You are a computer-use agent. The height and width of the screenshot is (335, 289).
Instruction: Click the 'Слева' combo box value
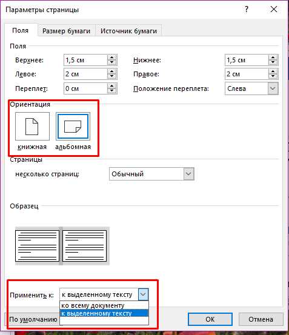pos(236,88)
